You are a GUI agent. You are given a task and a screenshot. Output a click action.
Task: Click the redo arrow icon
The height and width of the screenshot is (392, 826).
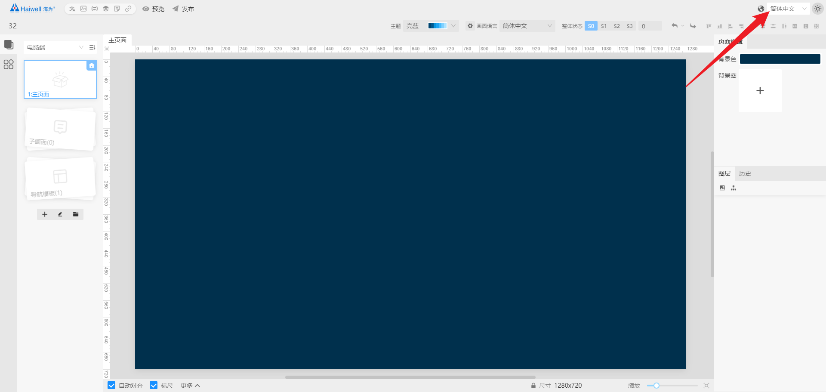point(693,26)
